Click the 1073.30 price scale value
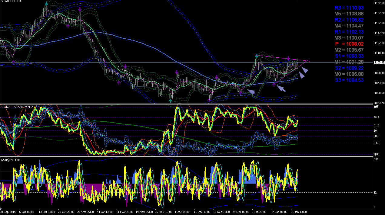The image size is (385, 215). click(379, 83)
